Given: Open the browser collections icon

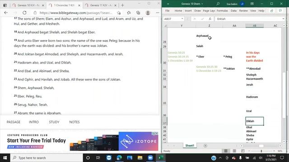Looking at the screenshot, I should coord(138,13).
